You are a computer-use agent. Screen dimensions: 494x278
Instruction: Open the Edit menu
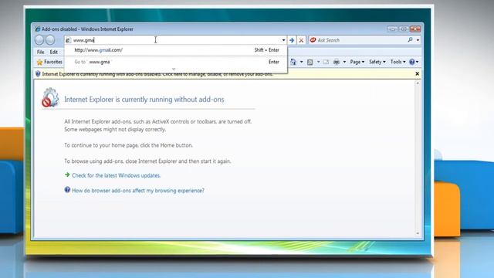coord(54,52)
